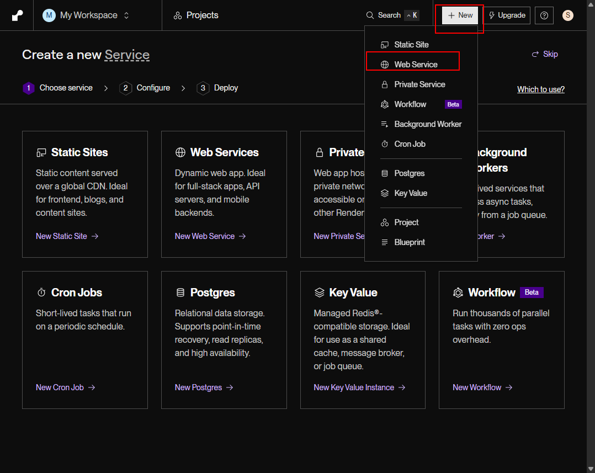Click the Key Value layers icon in menu
Viewport: 595px width, 473px height.
(x=384, y=193)
